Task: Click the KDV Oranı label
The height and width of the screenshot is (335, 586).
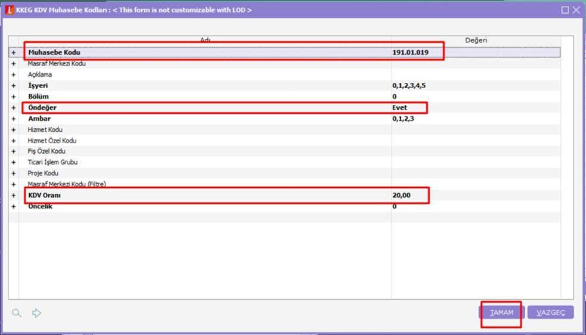Action: click(45, 195)
